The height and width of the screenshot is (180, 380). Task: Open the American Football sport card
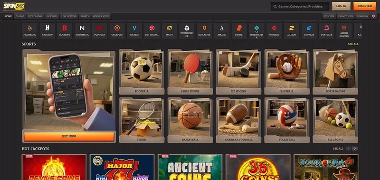point(239,120)
